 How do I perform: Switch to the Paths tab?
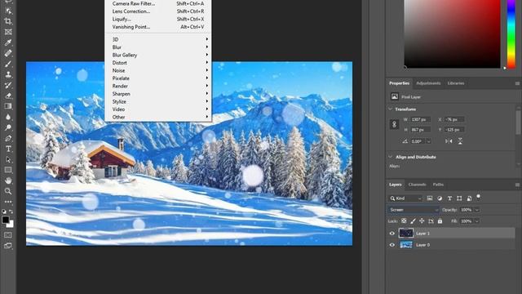point(438,185)
